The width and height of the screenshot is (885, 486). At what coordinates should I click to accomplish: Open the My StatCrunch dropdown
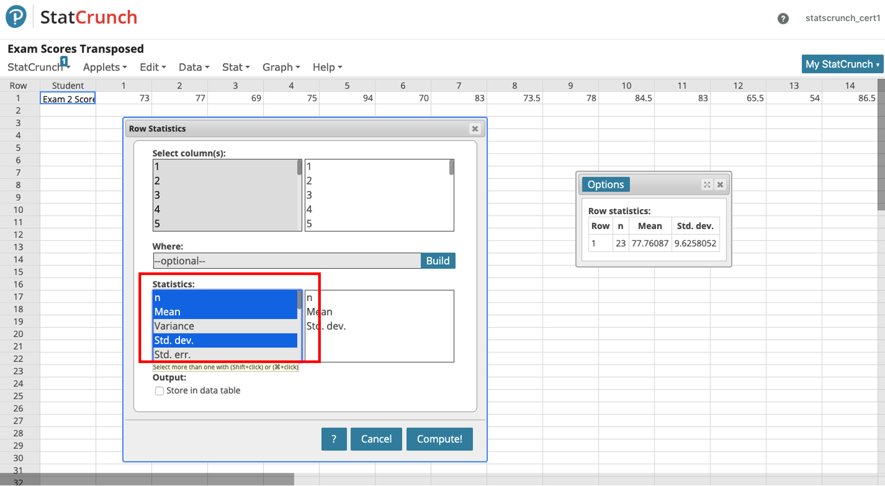coord(842,64)
